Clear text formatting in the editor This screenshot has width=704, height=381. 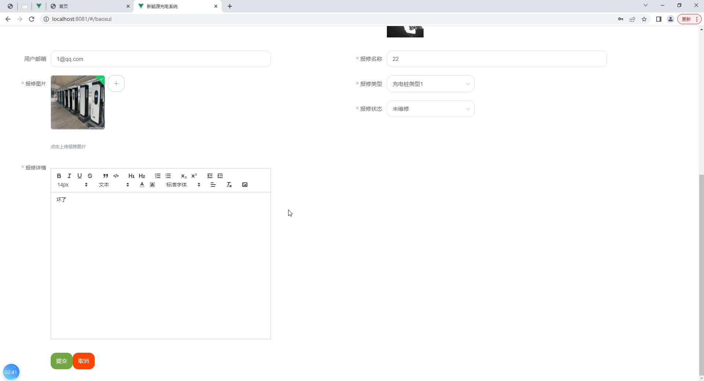click(x=229, y=185)
